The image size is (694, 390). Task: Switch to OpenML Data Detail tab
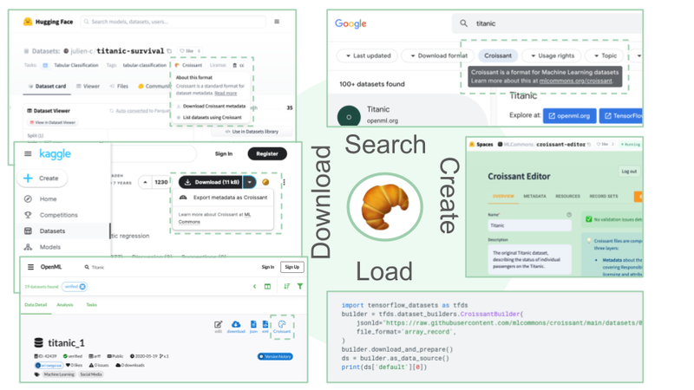pos(36,305)
